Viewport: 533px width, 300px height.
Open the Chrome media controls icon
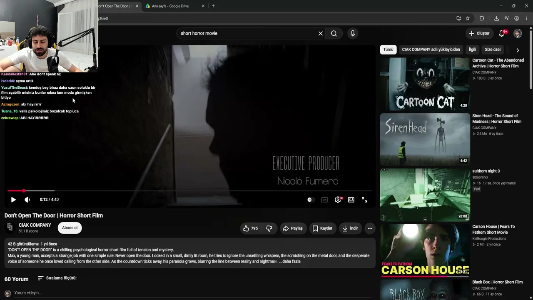(506, 18)
